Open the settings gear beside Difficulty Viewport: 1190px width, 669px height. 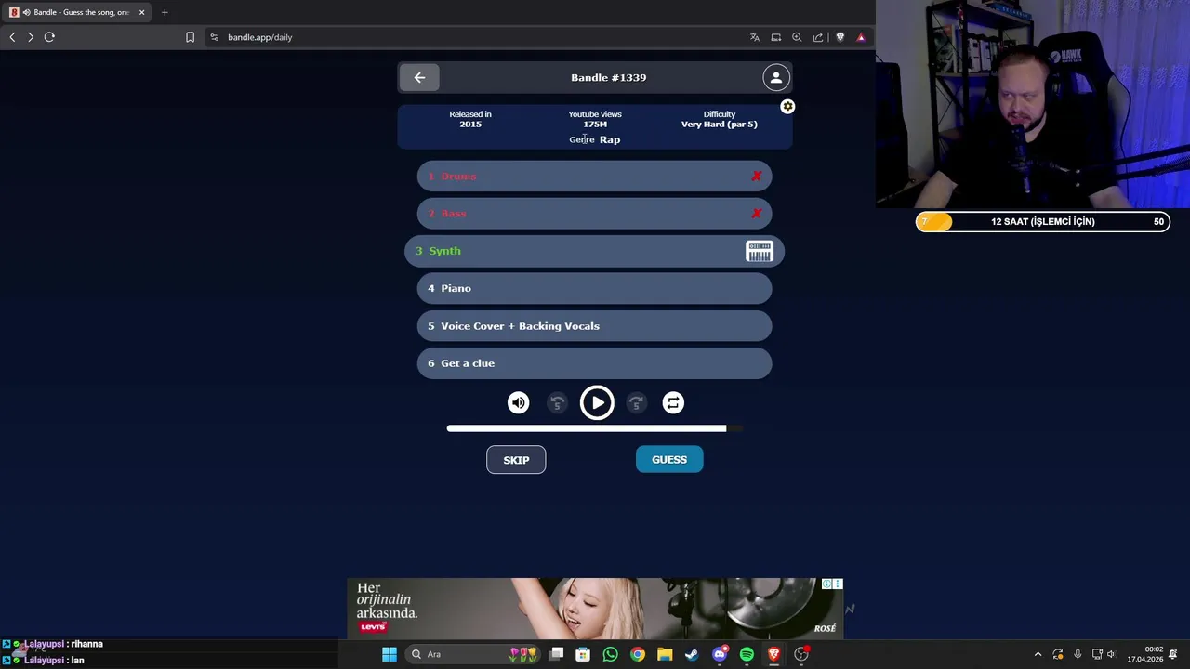[x=787, y=107]
